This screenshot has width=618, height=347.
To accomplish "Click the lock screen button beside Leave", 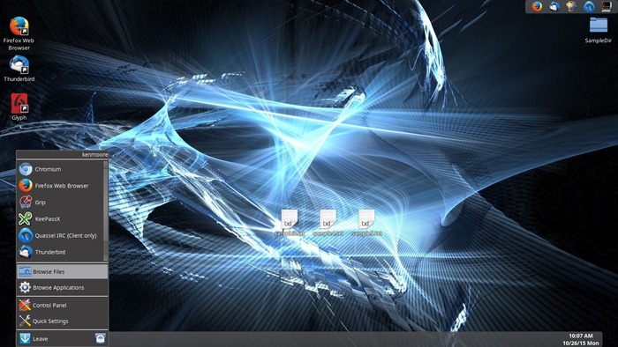I will (x=101, y=338).
